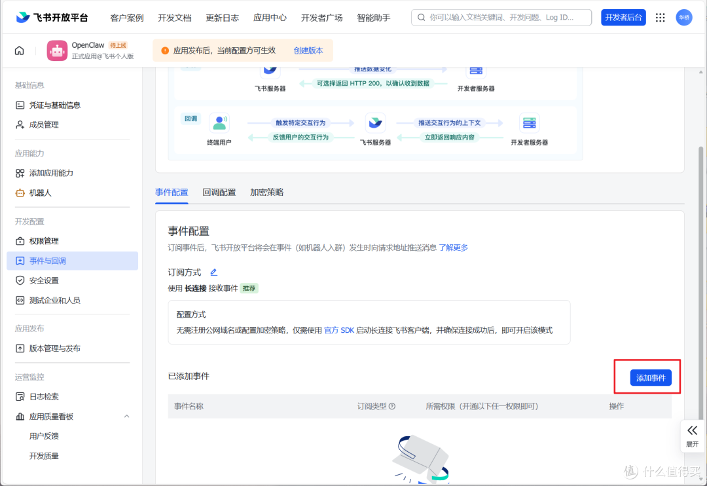Open the 了解更多 link
This screenshot has width=707, height=486.
pos(454,248)
